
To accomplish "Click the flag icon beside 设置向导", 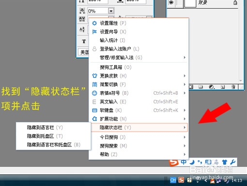I will [x=94, y=32].
